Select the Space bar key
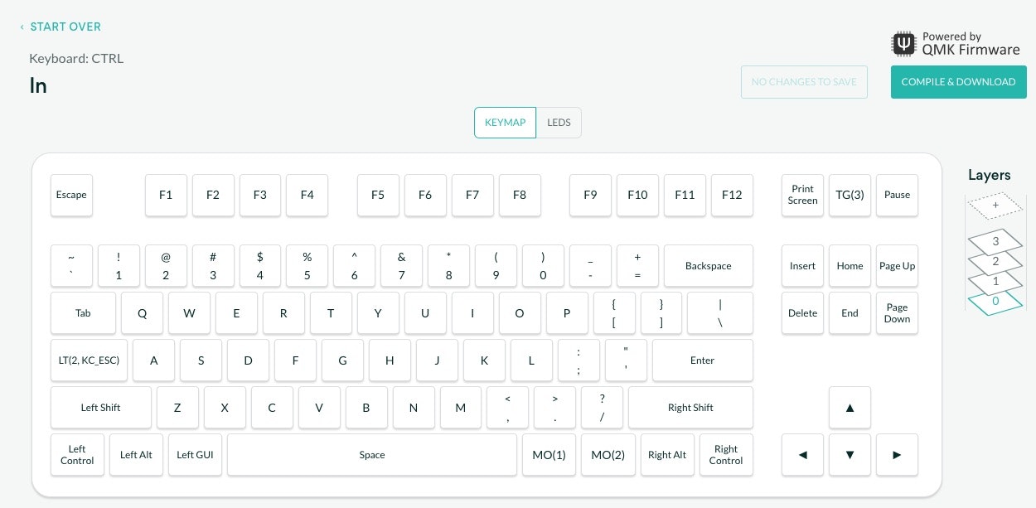1036x508 pixels. pos(371,455)
